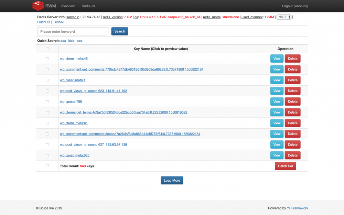Preview the wp_:term_meta:61 key
344x215 pixels.
tap(74, 123)
